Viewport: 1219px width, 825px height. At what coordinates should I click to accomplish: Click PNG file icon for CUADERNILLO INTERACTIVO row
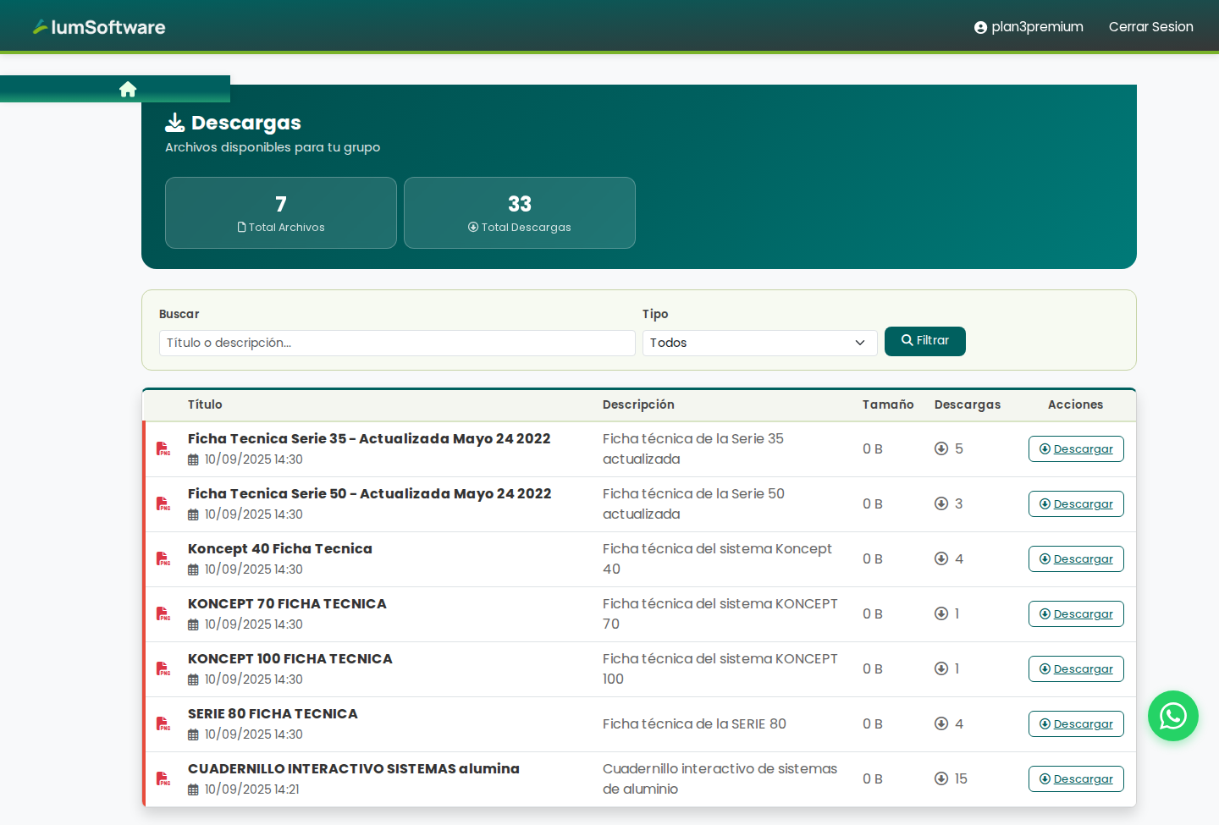[163, 778]
